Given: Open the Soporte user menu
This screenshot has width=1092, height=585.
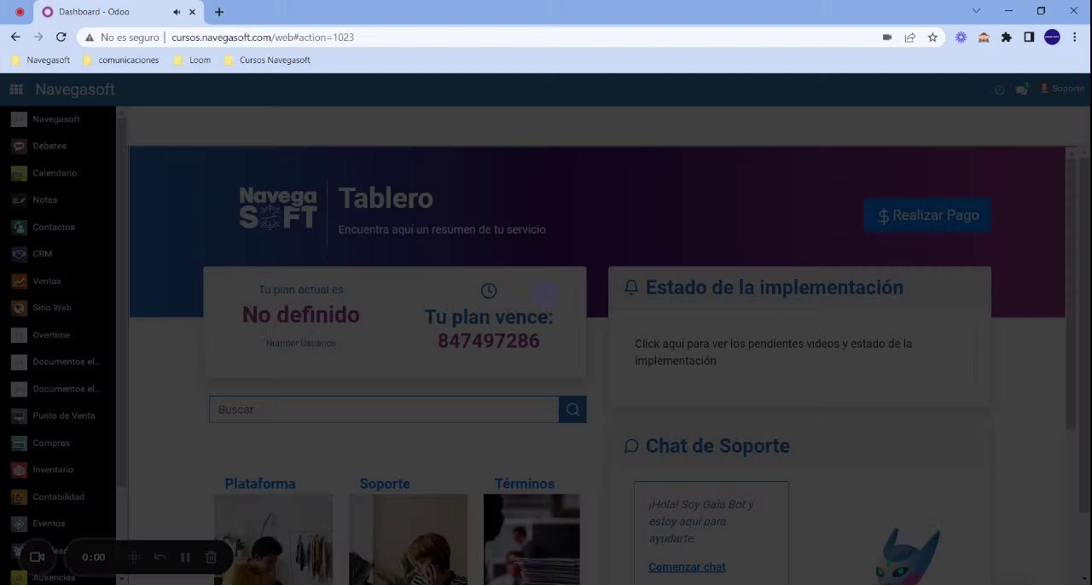Looking at the screenshot, I should (x=1062, y=89).
